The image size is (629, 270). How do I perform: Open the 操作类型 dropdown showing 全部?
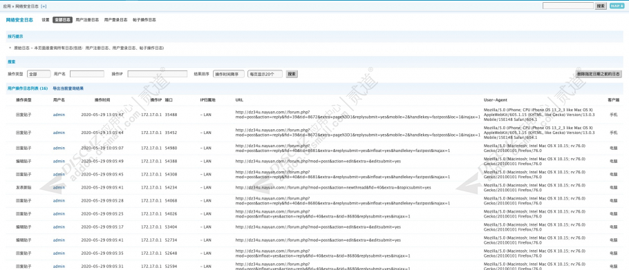coord(39,74)
